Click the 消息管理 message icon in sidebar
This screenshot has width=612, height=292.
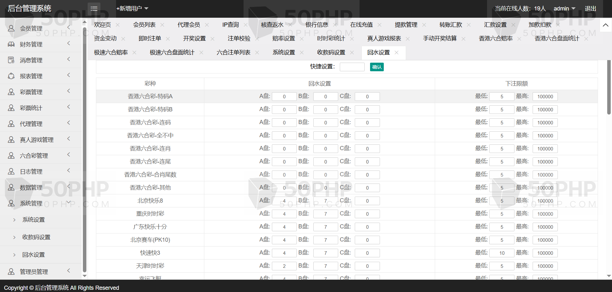coord(11,60)
